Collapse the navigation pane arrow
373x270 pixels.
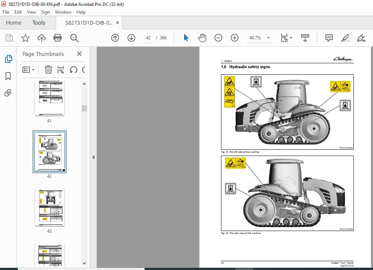tap(93, 157)
